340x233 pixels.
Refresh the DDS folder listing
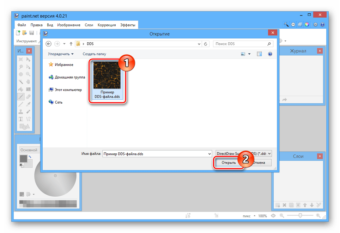pos(206,44)
